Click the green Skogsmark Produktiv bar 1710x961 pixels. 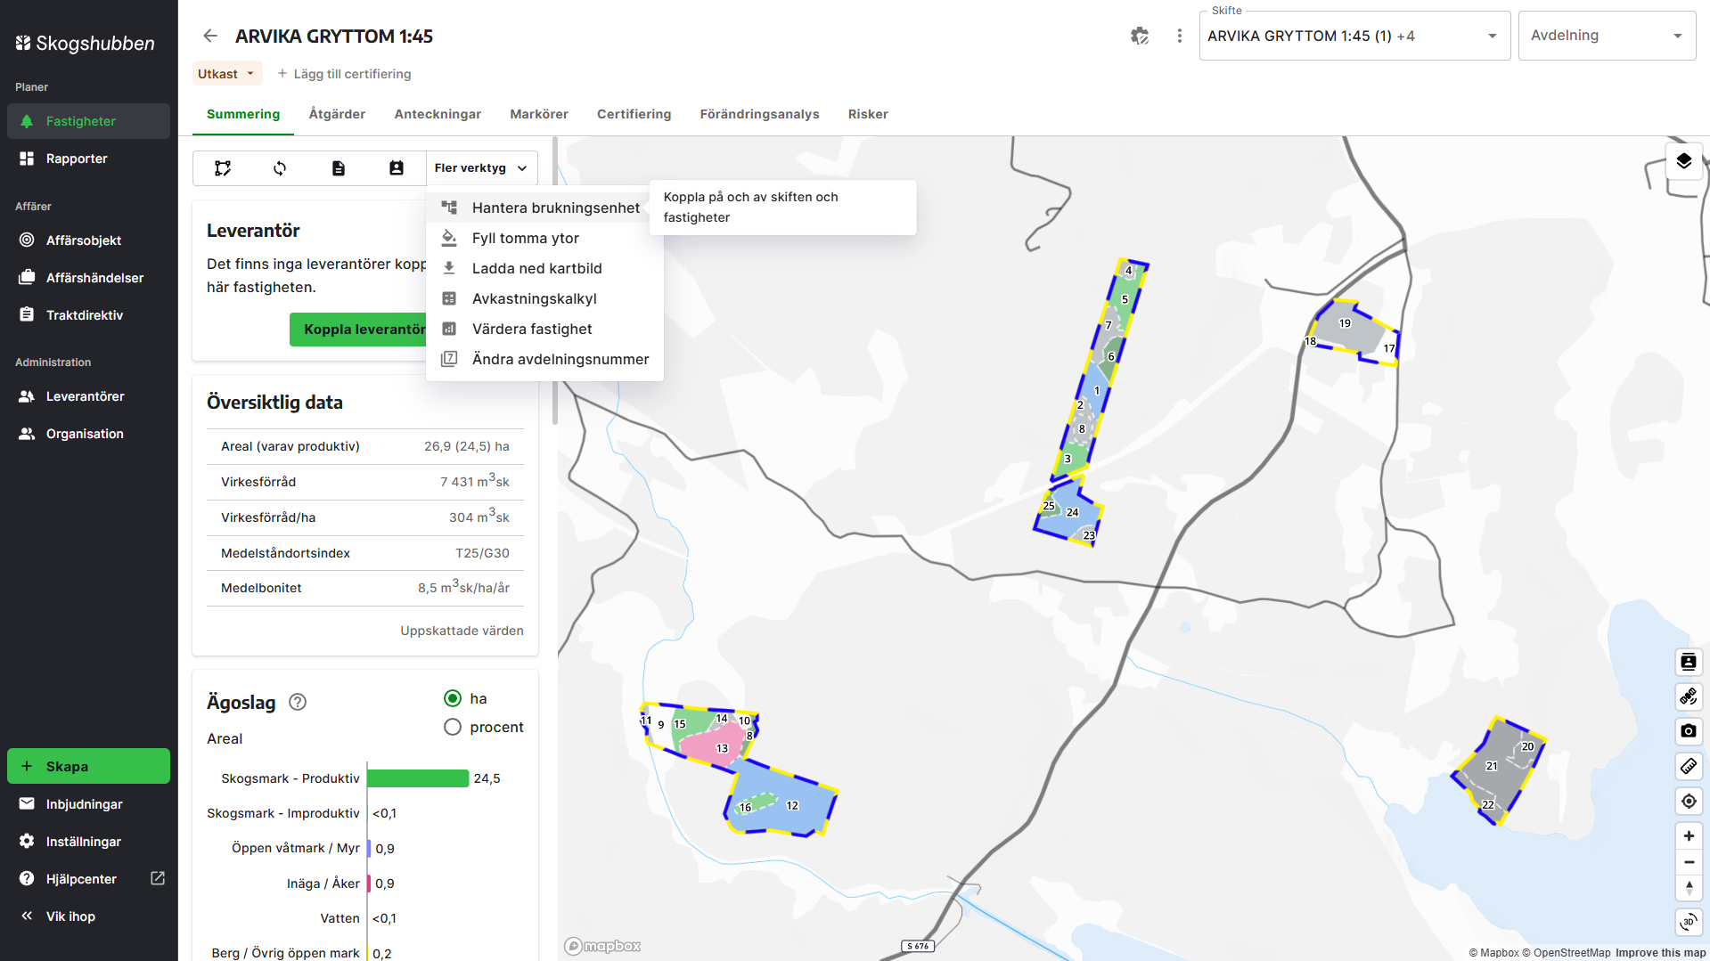click(x=418, y=778)
